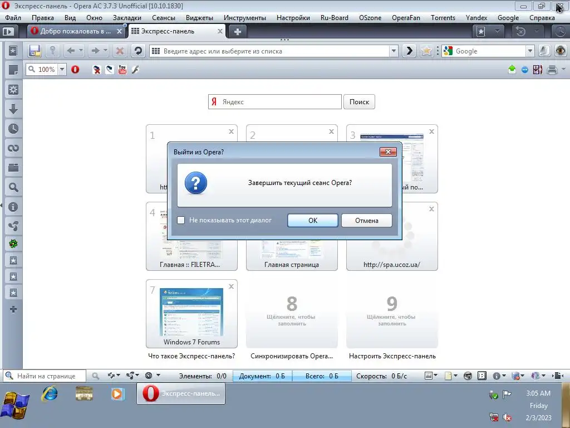The image size is (570, 428).
Task: Open info panel in sidebar
Action: click(13, 207)
